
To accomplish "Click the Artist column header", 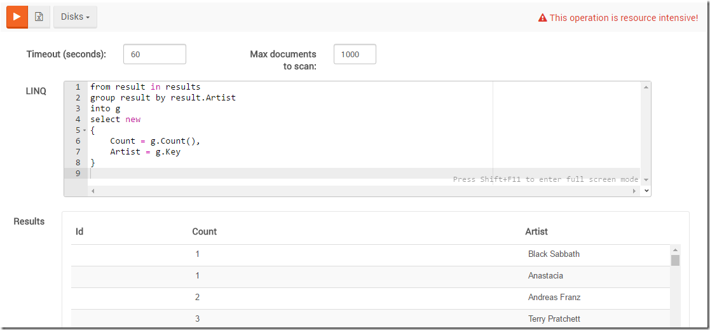I will tap(536, 231).
